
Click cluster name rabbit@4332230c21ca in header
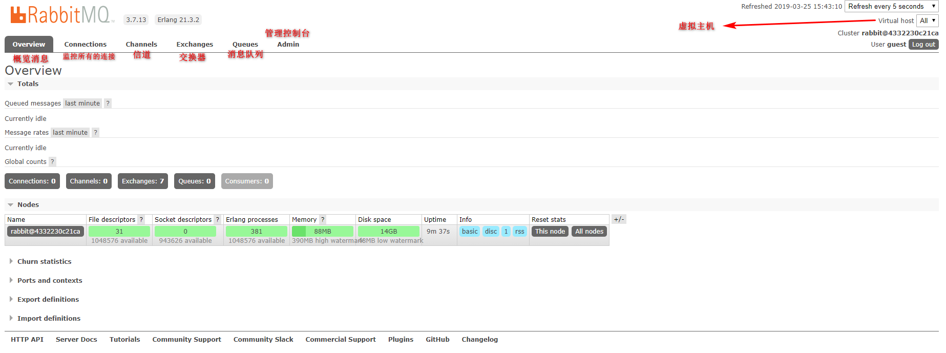(900, 33)
